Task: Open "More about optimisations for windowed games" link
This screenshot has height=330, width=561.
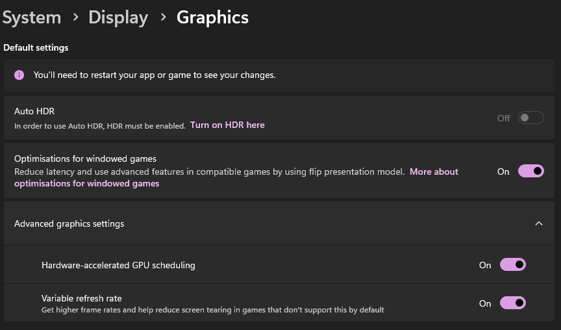Action: (x=434, y=172)
